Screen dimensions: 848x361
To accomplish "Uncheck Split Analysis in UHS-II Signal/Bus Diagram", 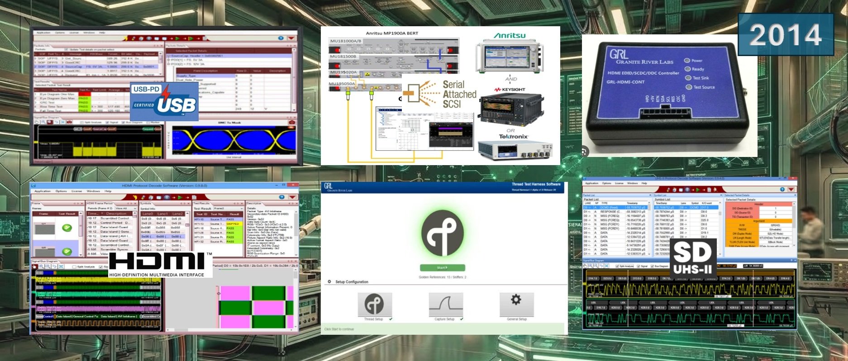I will [618, 266].
